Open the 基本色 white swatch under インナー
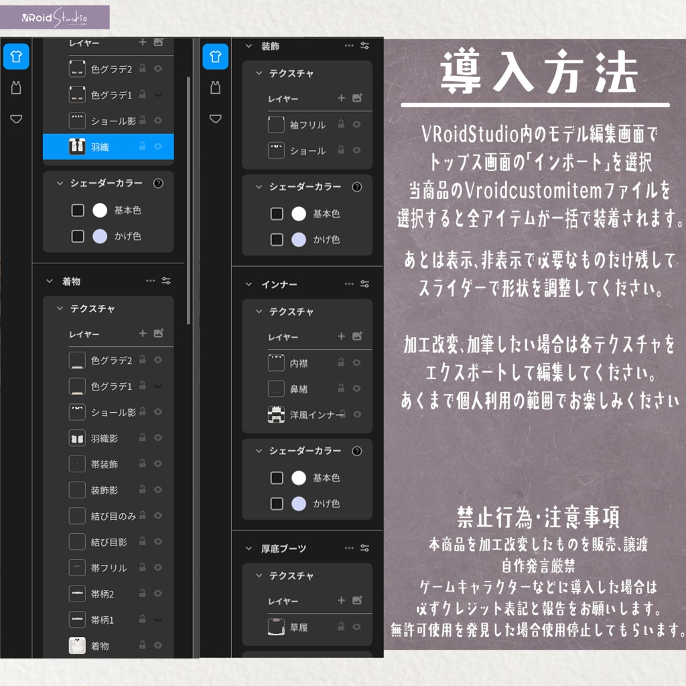The width and height of the screenshot is (686, 686). [299, 478]
